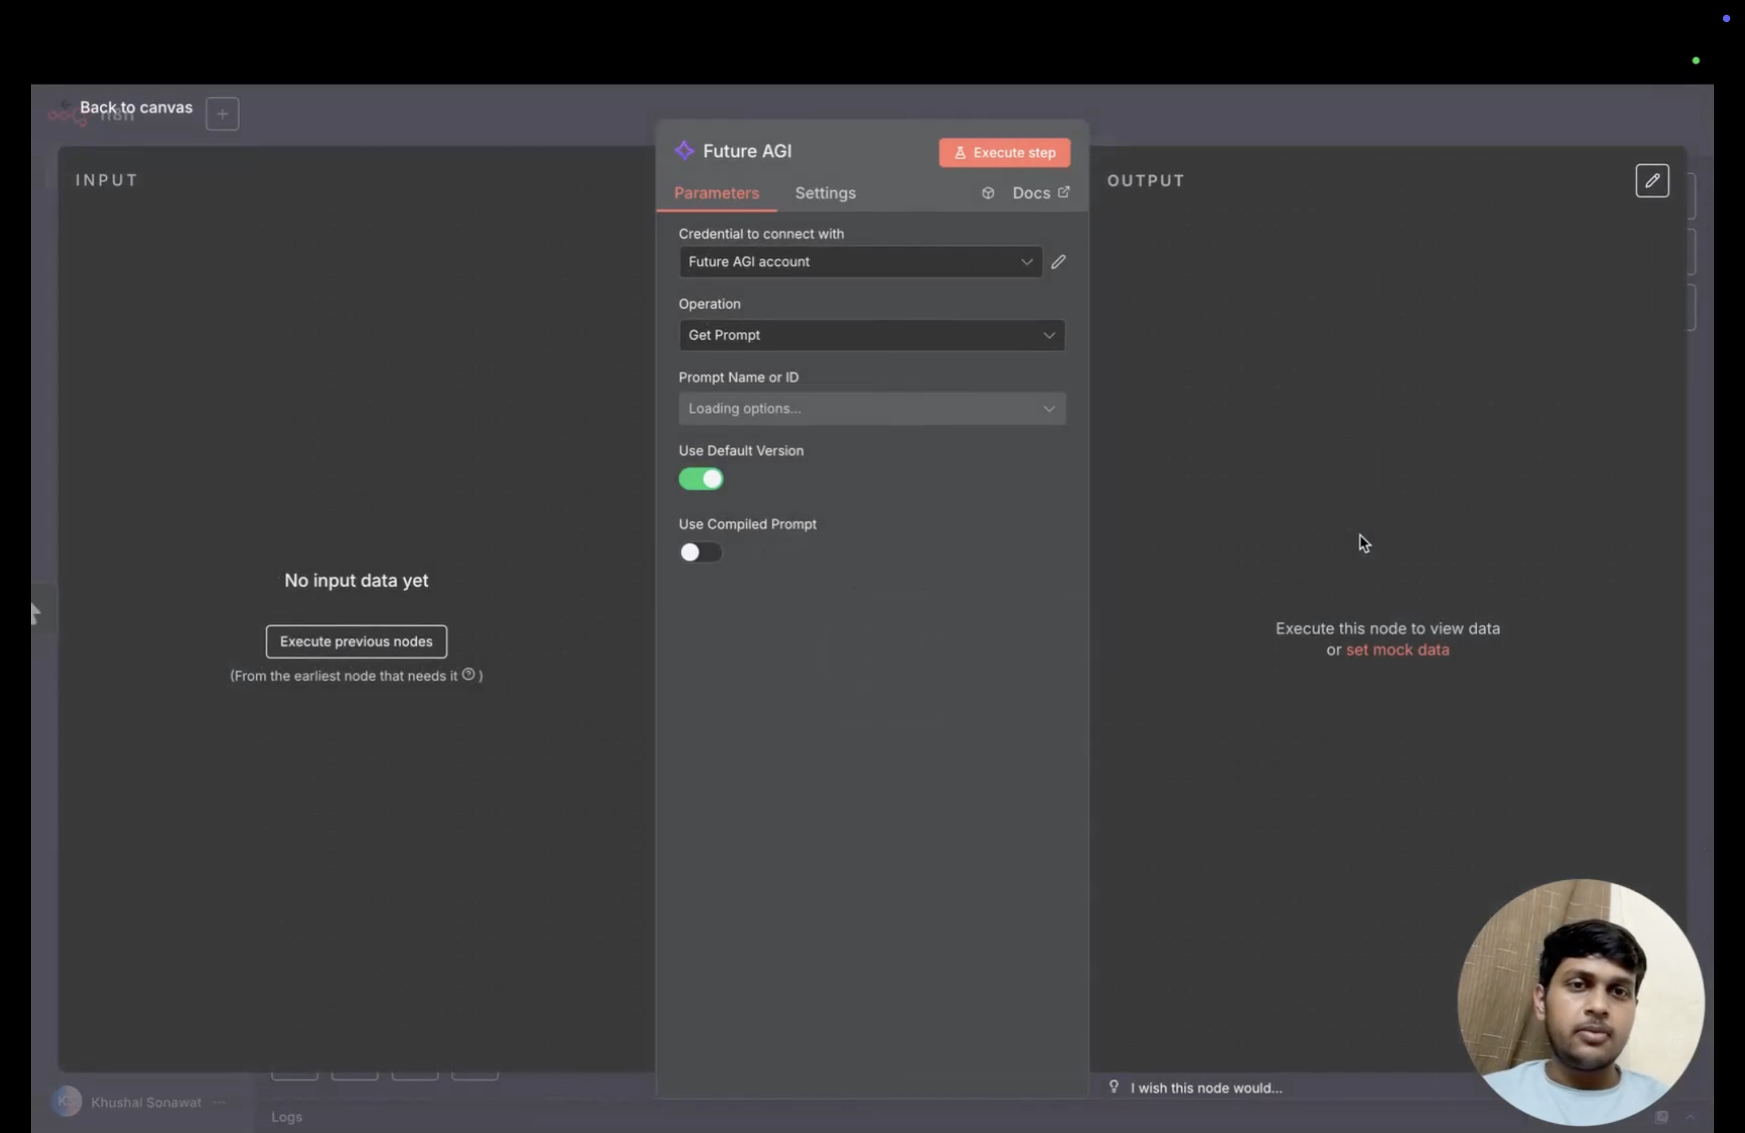
Task: Expand the Operation dropdown showing Get Prompt
Action: 871,335
